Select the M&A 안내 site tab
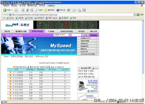The height and width of the screenshot is (104, 145). pyautogui.click(x=93, y=31)
